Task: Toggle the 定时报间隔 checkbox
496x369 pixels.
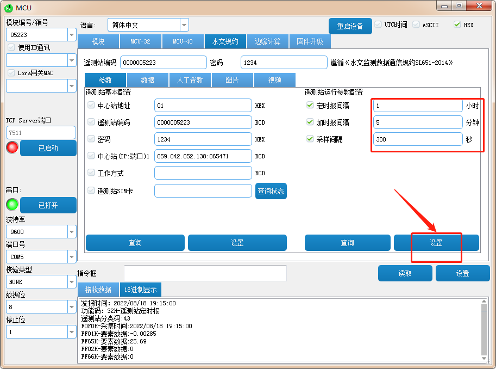Action: pos(310,106)
